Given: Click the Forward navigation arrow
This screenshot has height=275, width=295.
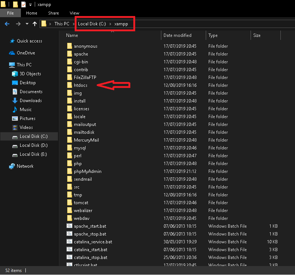Looking at the screenshot, I should 18,24.
